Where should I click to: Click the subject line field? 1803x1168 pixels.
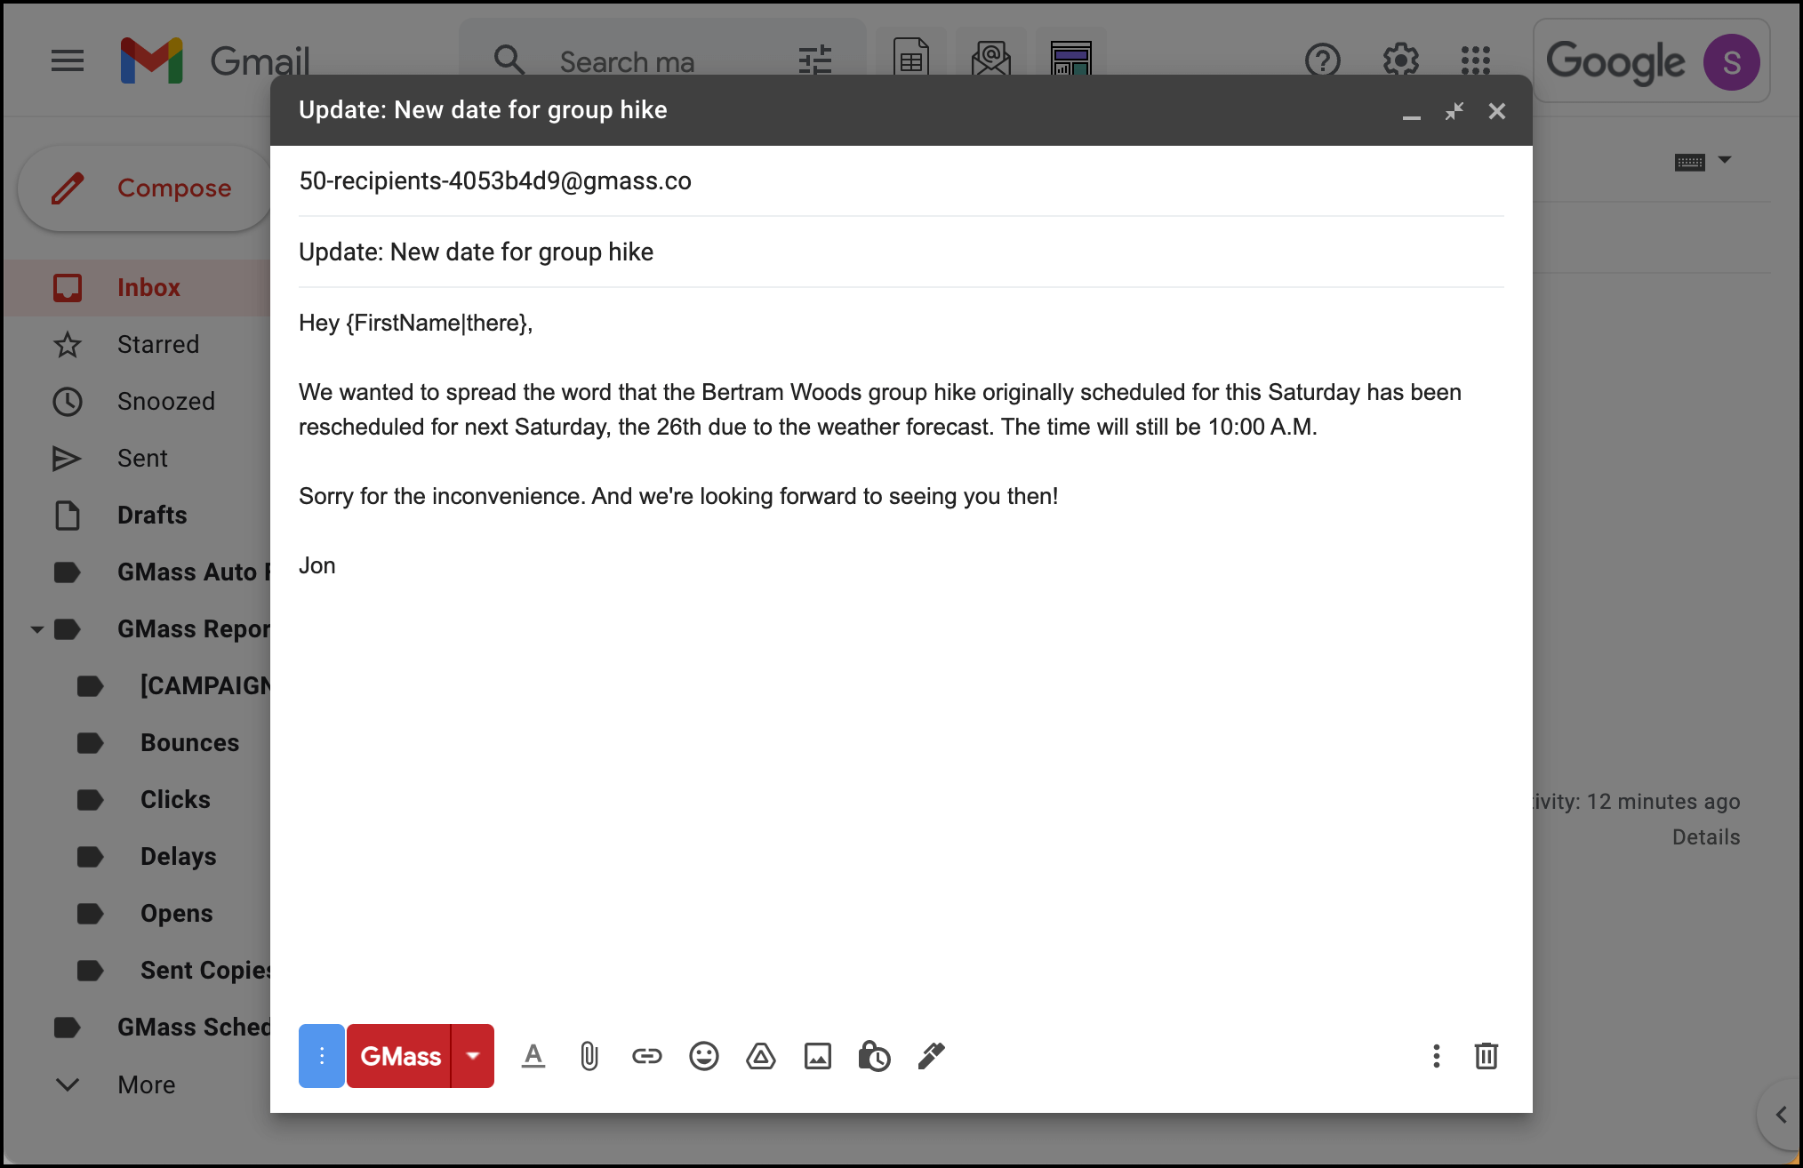pos(901,252)
